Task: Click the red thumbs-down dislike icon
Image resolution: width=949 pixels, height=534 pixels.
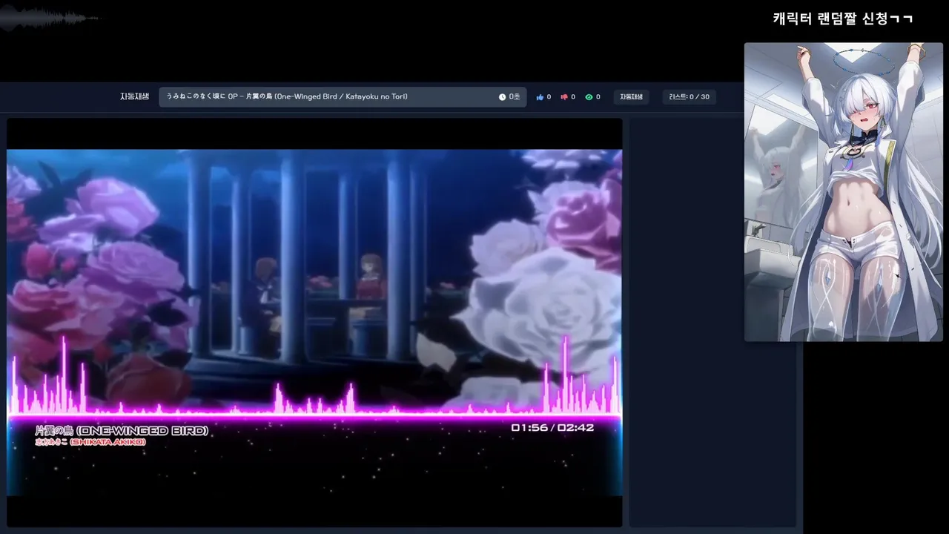Action: pyautogui.click(x=564, y=97)
